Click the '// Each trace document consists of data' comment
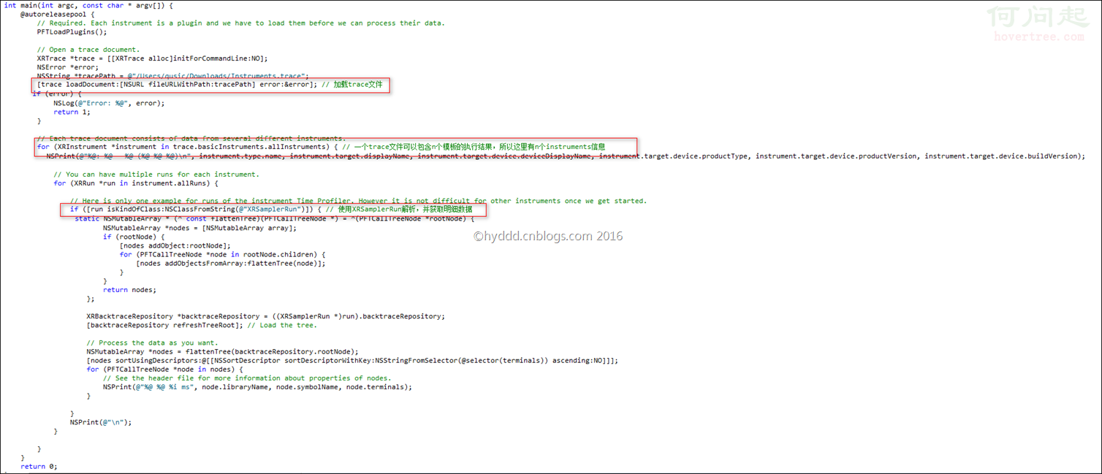This screenshot has width=1102, height=474. (x=191, y=138)
